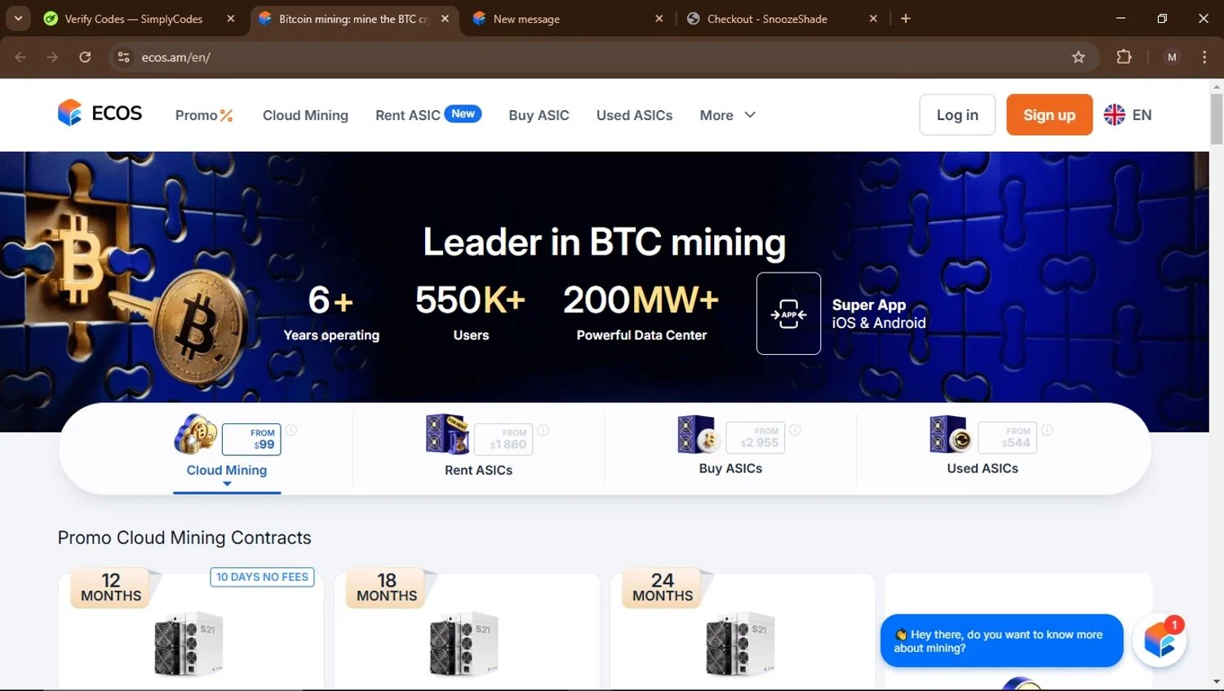Expand the More navigation dropdown
Viewport: 1224px width, 691px height.
click(x=728, y=115)
